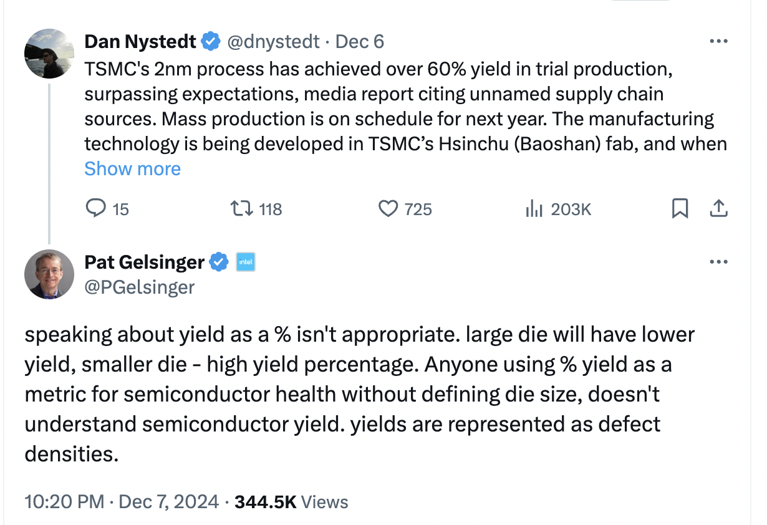
Task: Go to @PGelsinger handle profile
Action: pos(139,287)
